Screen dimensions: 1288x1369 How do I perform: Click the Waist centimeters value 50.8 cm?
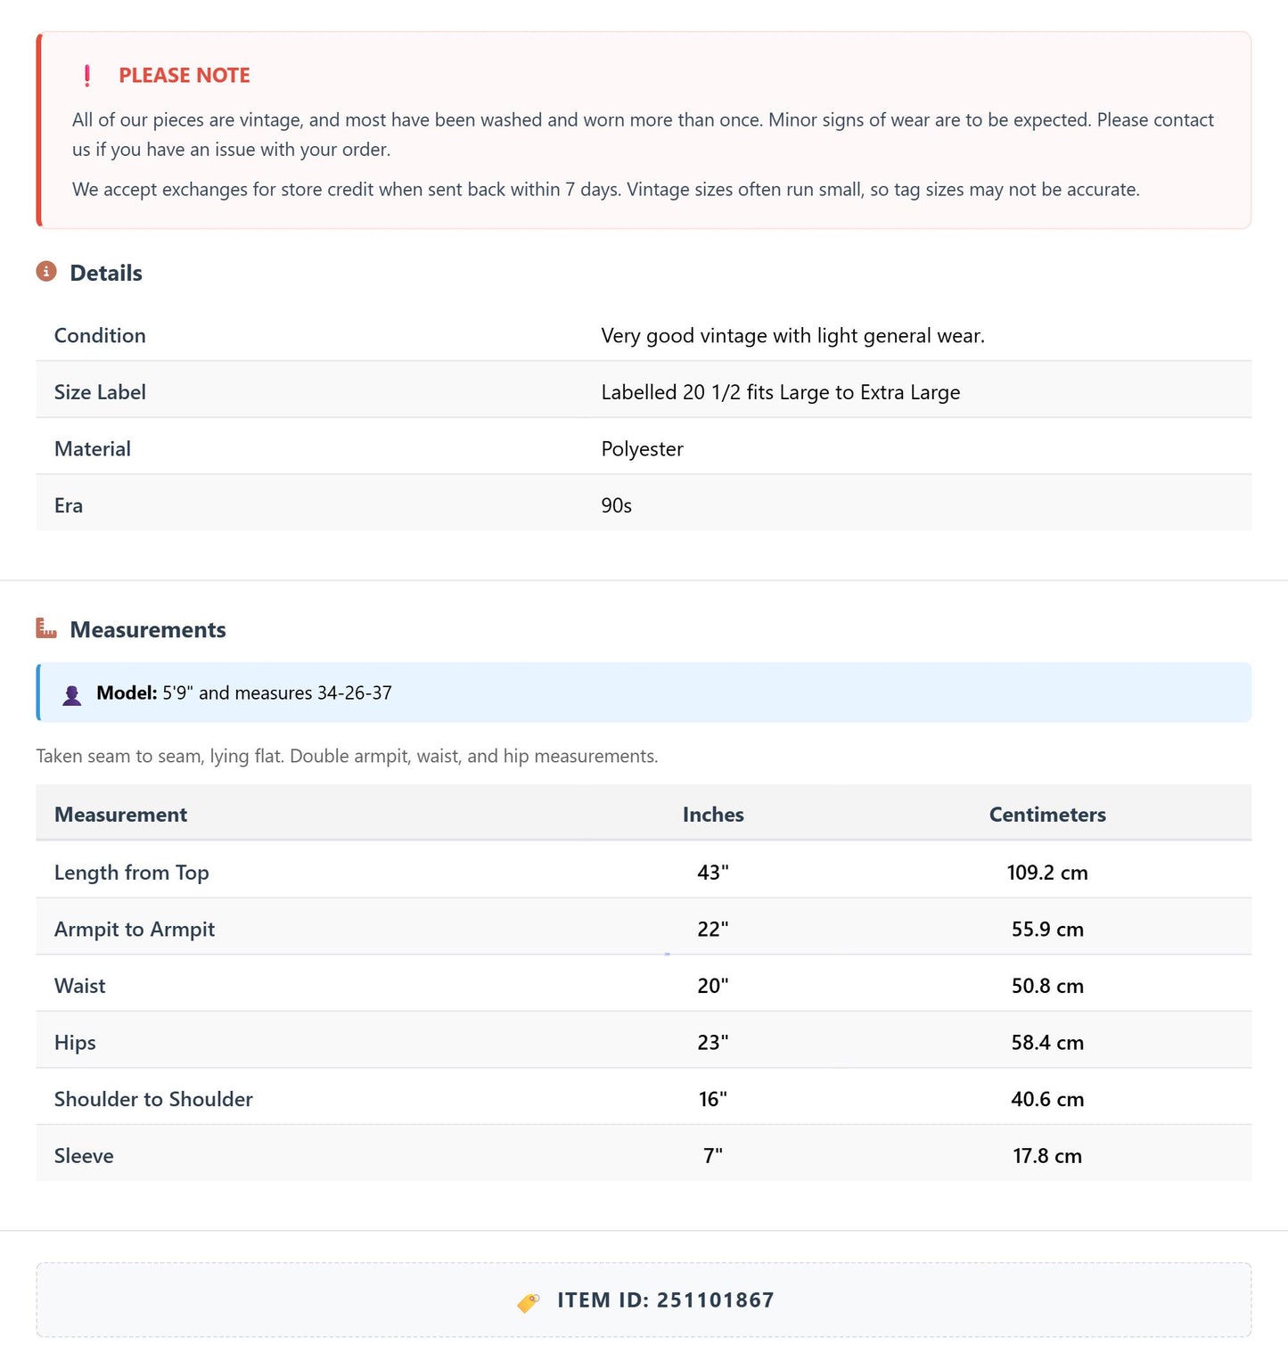click(x=1047, y=986)
